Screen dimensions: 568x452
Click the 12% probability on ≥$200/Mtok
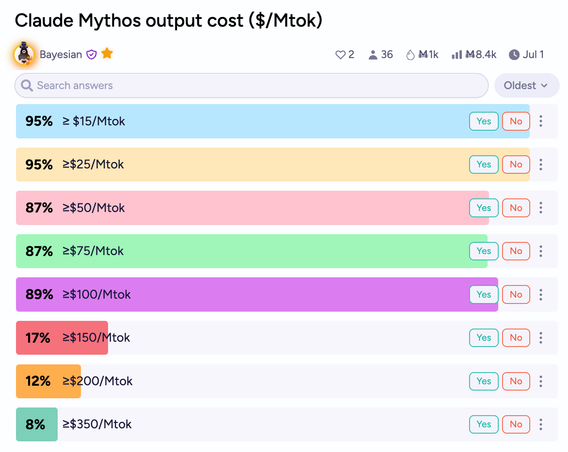38,381
